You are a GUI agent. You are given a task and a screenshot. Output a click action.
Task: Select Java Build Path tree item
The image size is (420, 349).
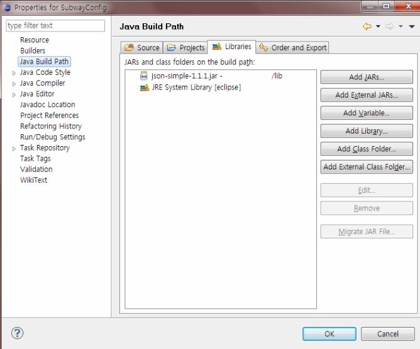click(x=45, y=62)
